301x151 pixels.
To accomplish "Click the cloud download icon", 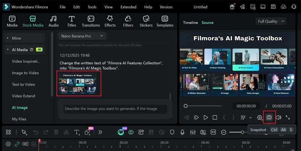I will (284, 7).
